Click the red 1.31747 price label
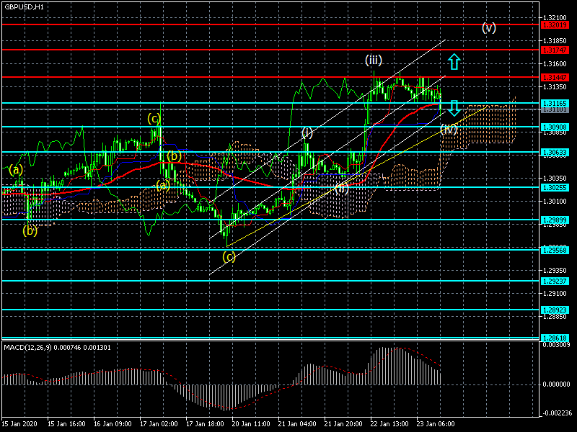The image size is (577, 432). coord(555,50)
